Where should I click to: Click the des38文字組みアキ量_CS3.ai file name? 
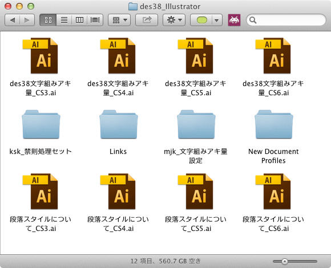[x=41, y=88]
